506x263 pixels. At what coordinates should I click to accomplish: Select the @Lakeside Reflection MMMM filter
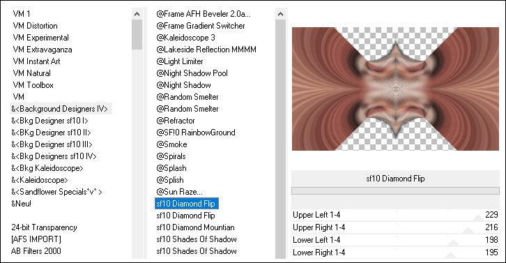coord(206,50)
